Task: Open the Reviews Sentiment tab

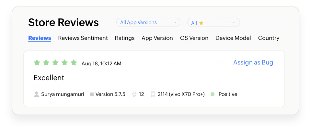Action: (83, 38)
